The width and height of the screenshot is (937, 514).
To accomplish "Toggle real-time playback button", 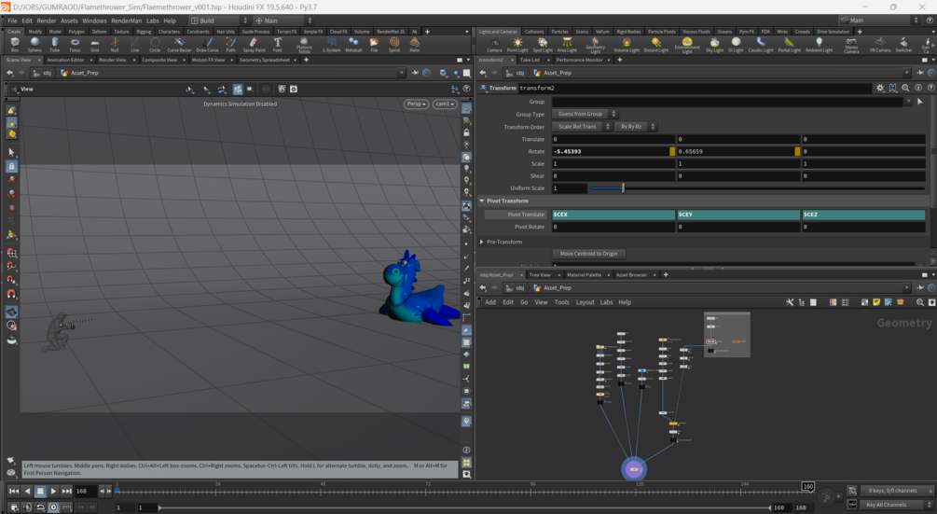I will pos(53,507).
